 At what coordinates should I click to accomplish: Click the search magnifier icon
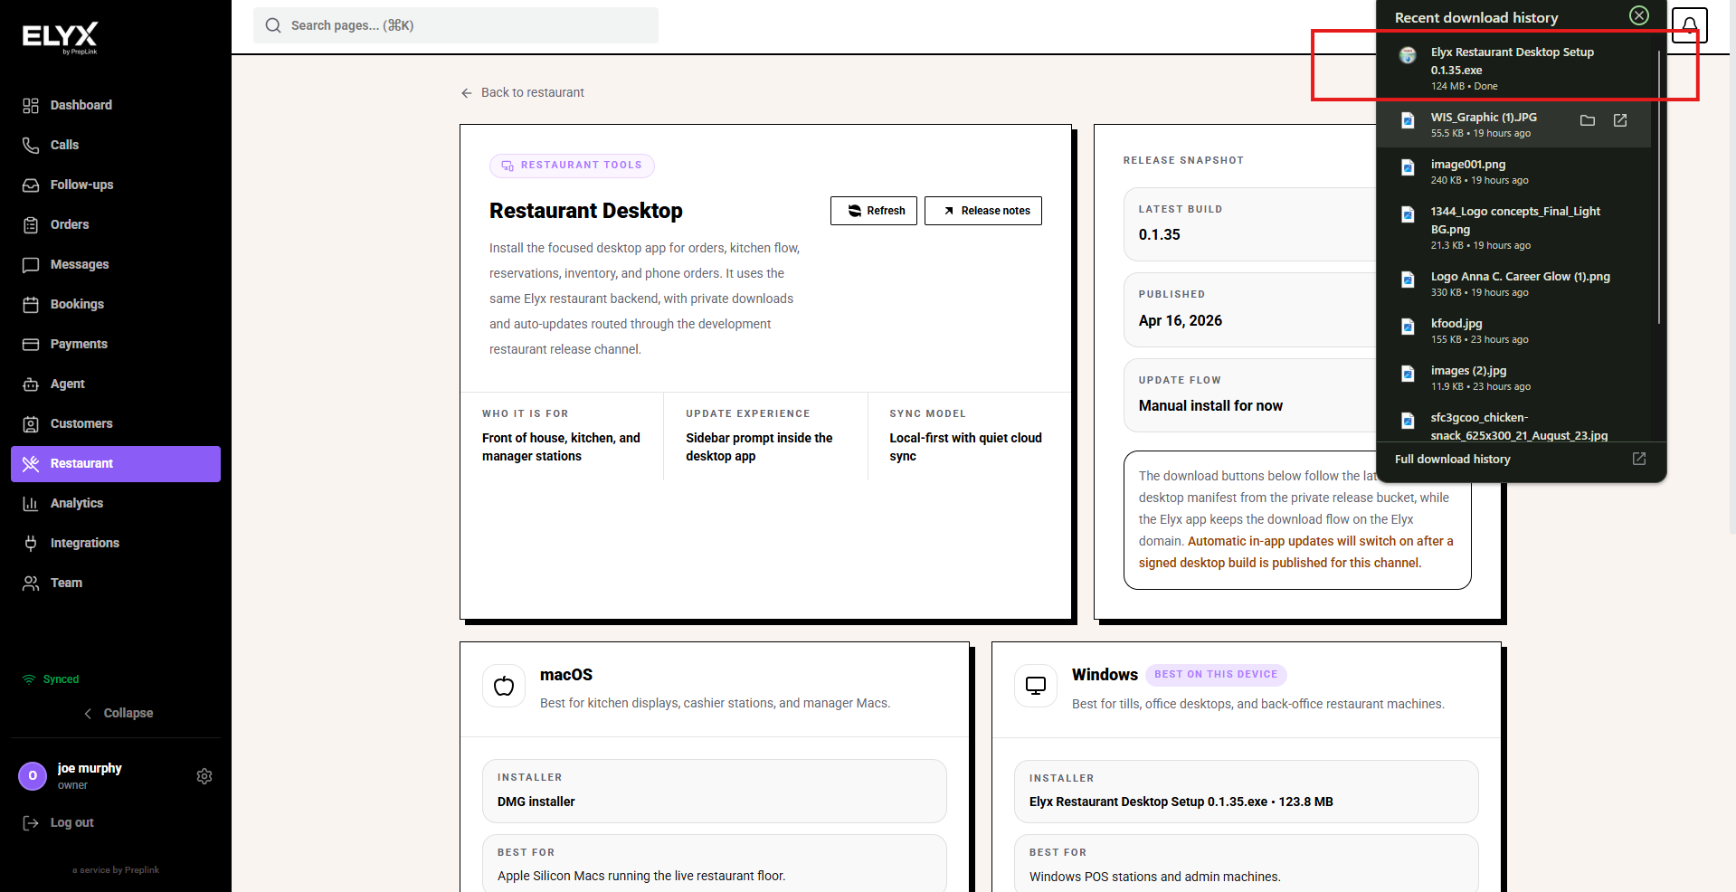click(x=273, y=25)
